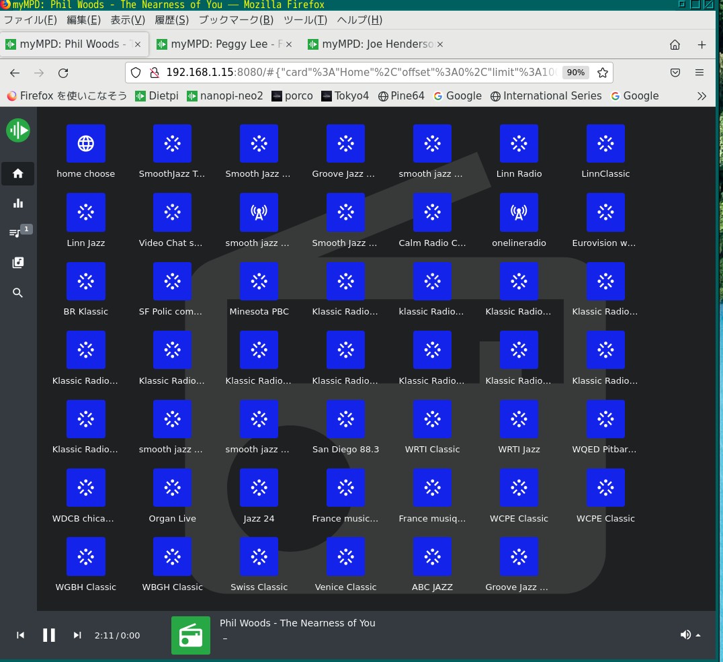The width and height of the screenshot is (723, 662).
Task: Open the volume dropdown menu
Action: pos(690,635)
